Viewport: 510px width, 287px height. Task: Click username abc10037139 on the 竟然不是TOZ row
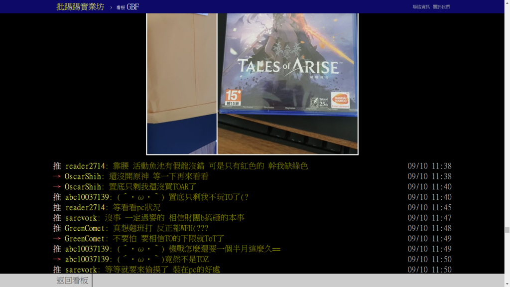(87, 259)
